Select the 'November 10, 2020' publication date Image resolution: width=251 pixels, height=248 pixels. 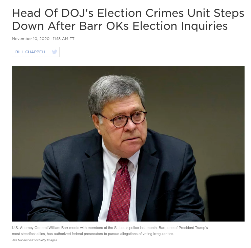tap(30, 39)
